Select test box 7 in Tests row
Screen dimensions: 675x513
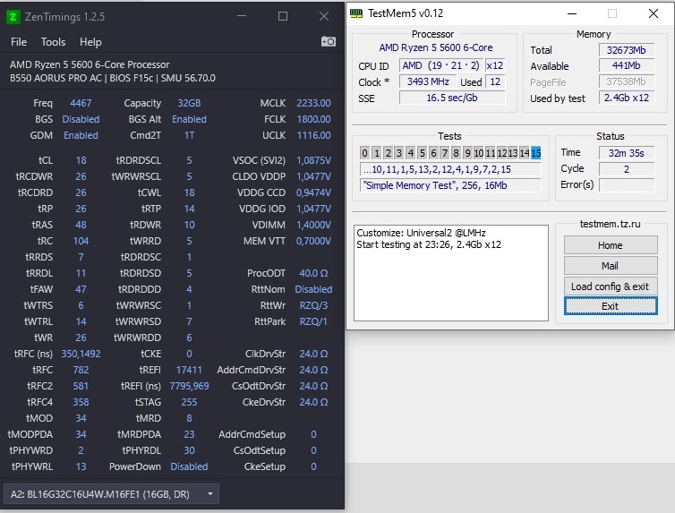click(445, 153)
